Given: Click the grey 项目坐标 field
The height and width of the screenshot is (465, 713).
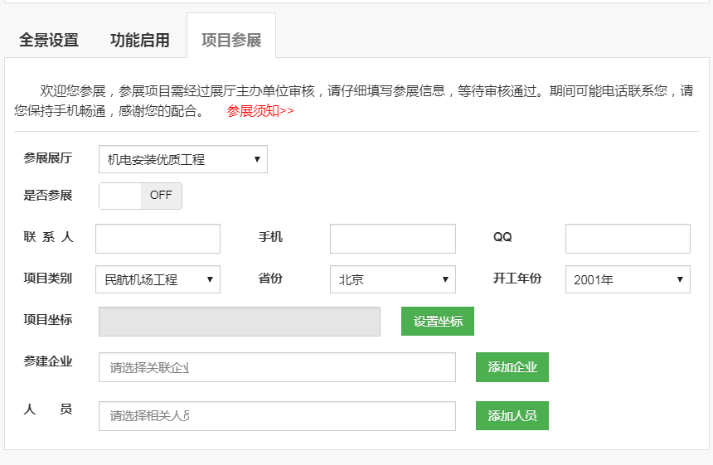Looking at the screenshot, I should coord(239,322).
